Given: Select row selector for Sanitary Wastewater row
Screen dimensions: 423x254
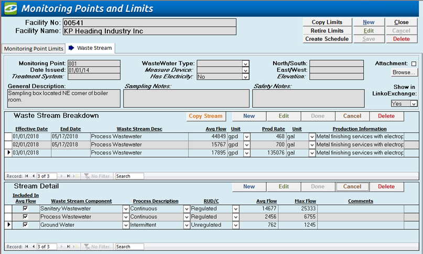Looking at the screenshot, I should (x=8, y=208).
